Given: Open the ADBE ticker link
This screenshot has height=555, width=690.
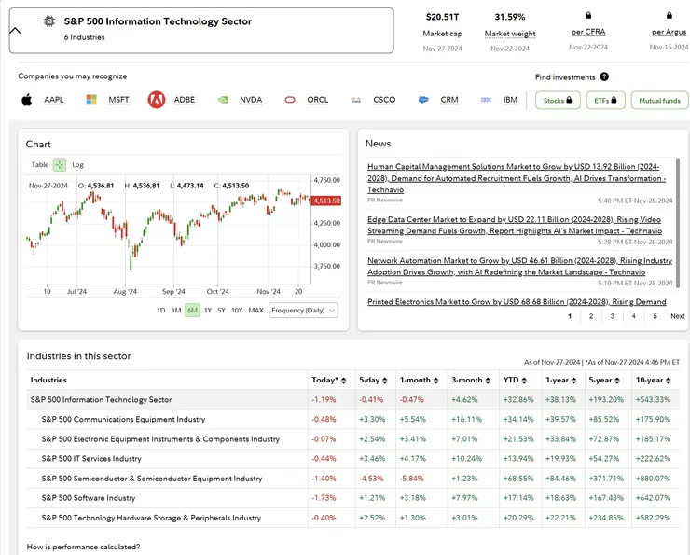Looking at the screenshot, I should click(185, 100).
